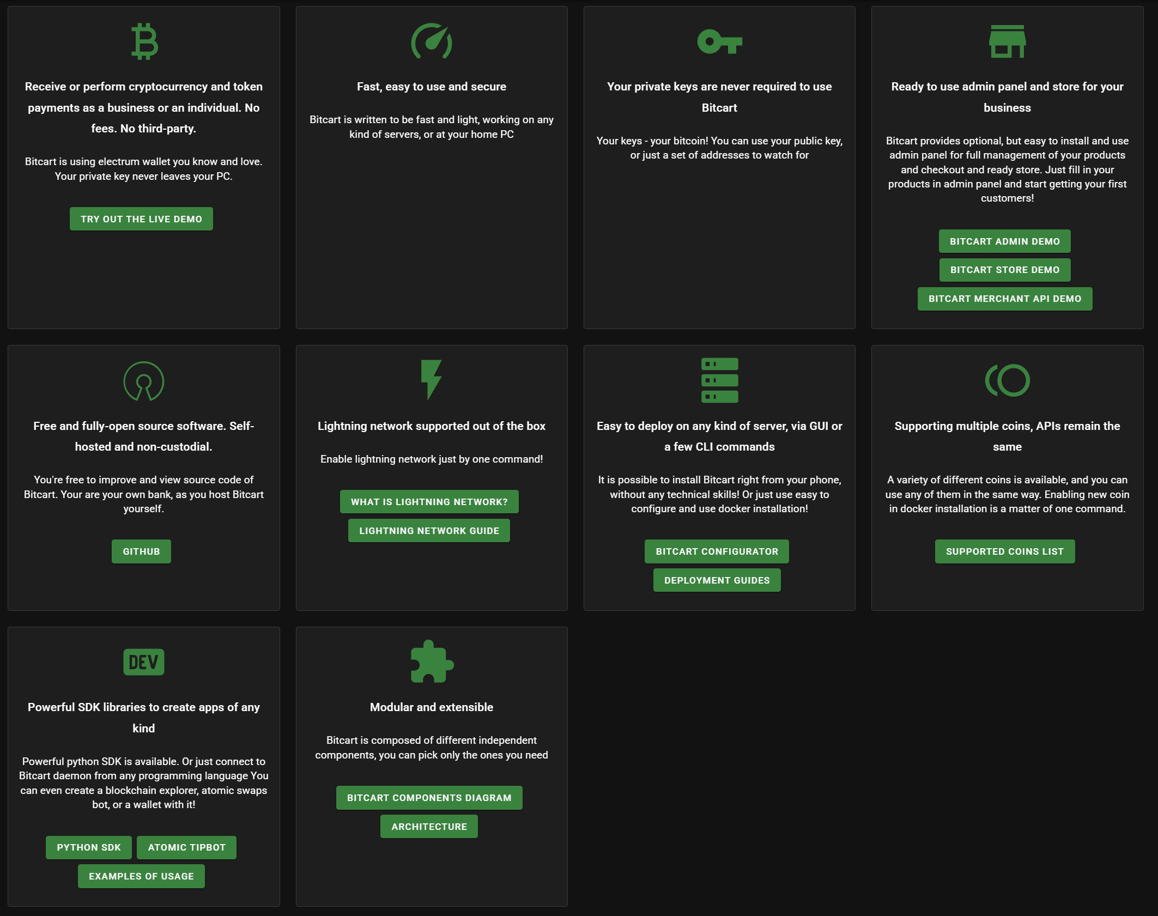Click the lightning bolt icon

[x=431, y=380]
